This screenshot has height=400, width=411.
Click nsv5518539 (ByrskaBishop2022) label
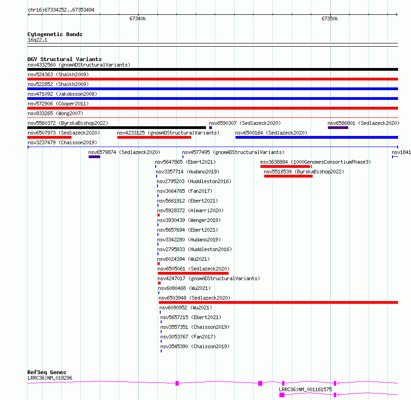tap(304, 172)
